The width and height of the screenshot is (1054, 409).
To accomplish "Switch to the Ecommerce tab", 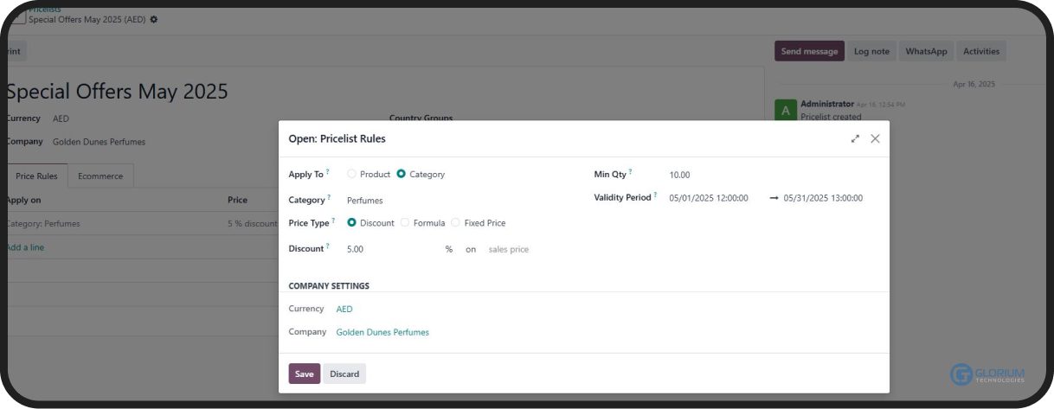I will pos(100,176).
